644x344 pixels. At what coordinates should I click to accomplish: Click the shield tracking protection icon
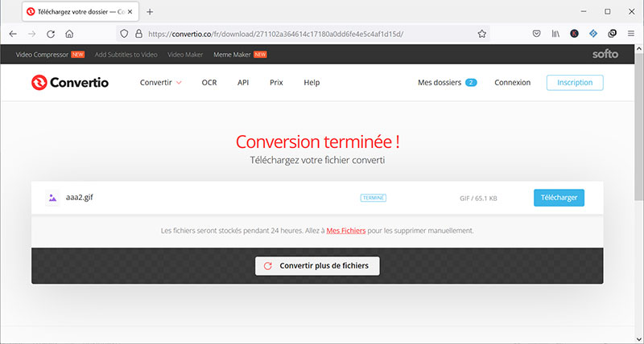124,34
